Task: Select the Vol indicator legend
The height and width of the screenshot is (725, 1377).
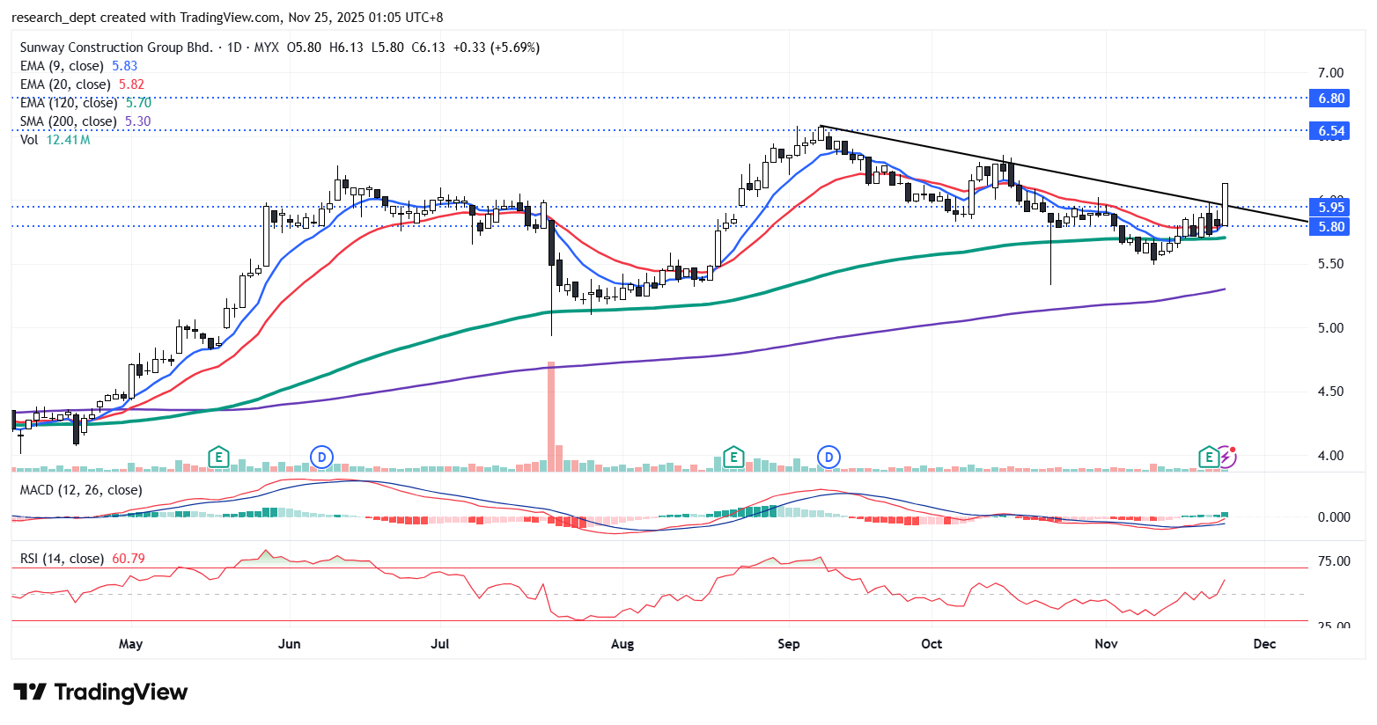Action: pyautogui.click(x=29, y=140)
